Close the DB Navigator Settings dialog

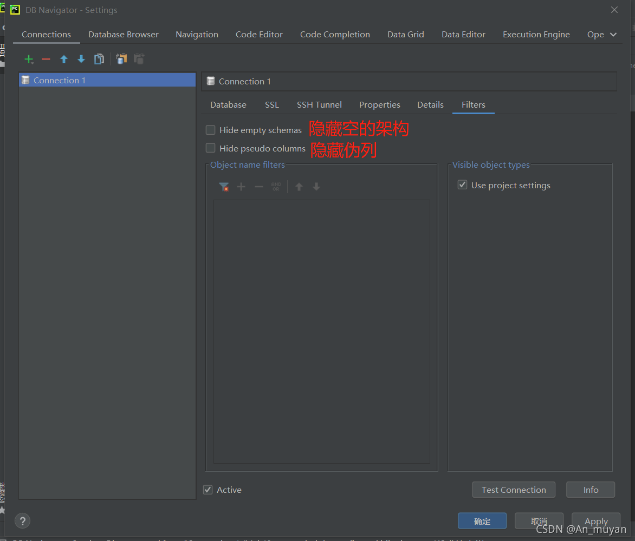tap(614, 10)
